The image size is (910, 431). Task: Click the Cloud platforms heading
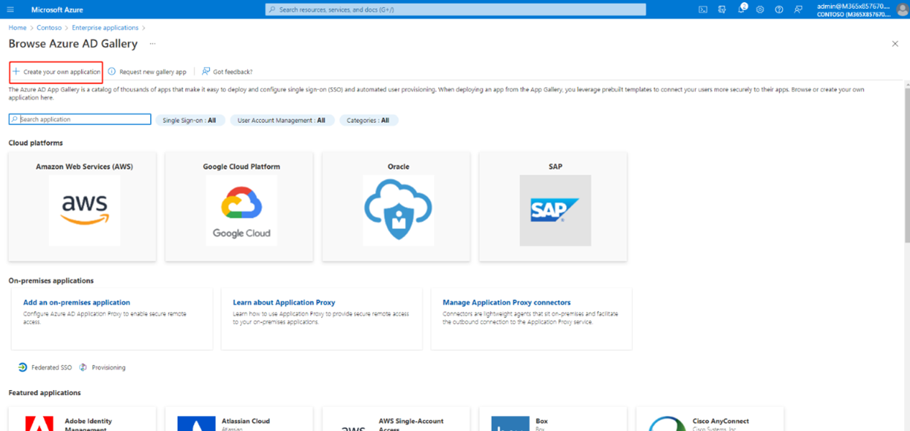[36, 143]
